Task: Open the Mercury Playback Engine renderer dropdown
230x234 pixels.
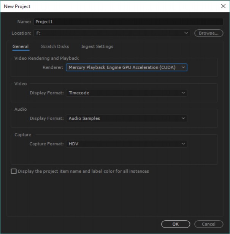Action: pyautogui.click(x=127, y=68)
